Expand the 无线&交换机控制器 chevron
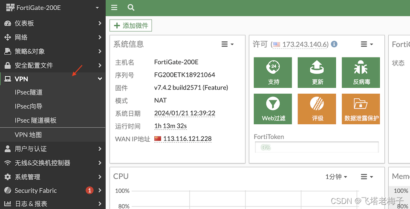Viewport: 410px width, 209px height. pos(100,163)
